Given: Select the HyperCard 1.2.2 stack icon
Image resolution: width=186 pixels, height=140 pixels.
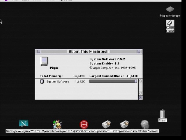Looking at the screenshot, I should pyautogui.click(x=106, y=125).
